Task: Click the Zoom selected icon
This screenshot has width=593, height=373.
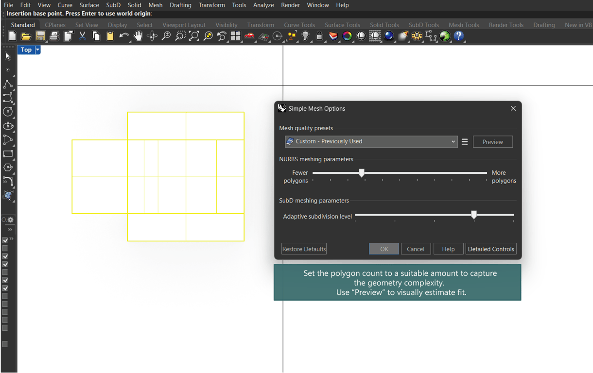Action: [208, 36]
